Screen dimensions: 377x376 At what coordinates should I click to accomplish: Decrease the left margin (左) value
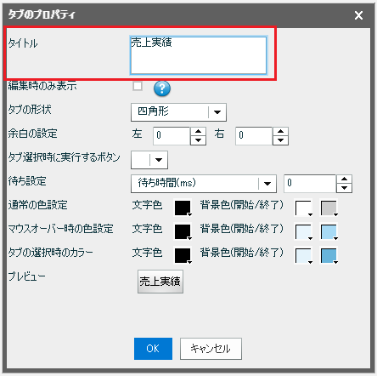coord(198,140)
